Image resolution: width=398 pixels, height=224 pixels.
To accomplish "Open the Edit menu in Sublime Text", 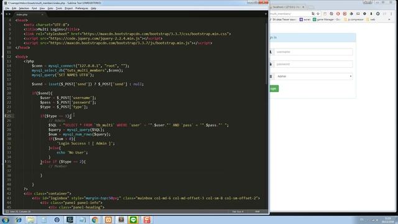I will pyautogui.click(x=14, y=8).
